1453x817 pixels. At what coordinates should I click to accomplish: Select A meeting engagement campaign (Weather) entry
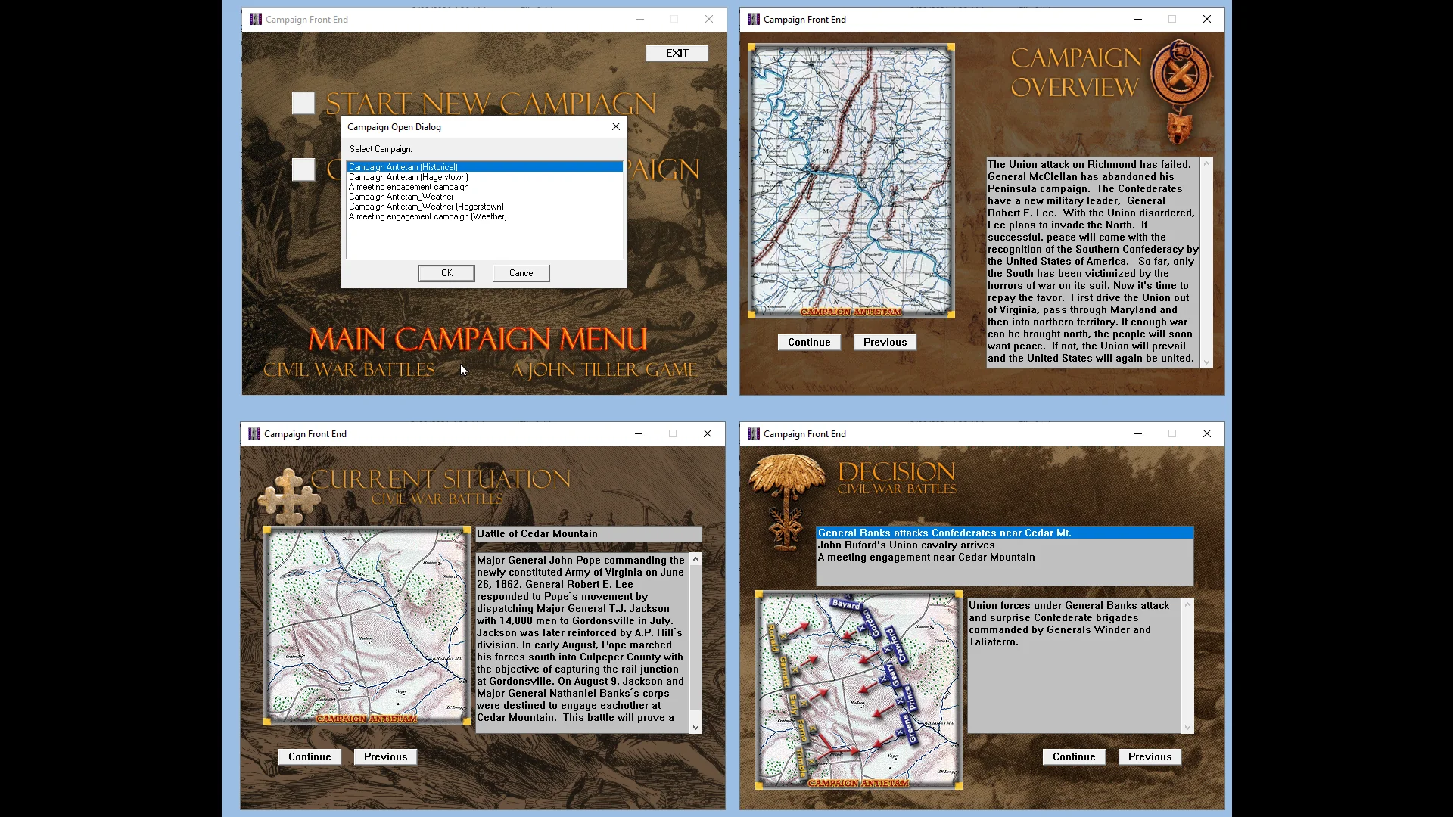[428, 216]
